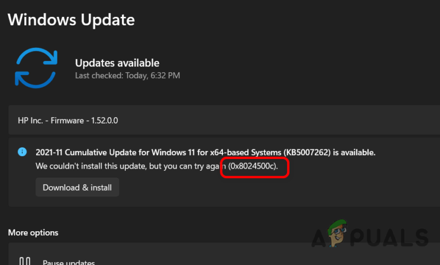Viewport: 440px width, 265px height.
Task: Click the blue sync arrows update icon
Action: 36,68
